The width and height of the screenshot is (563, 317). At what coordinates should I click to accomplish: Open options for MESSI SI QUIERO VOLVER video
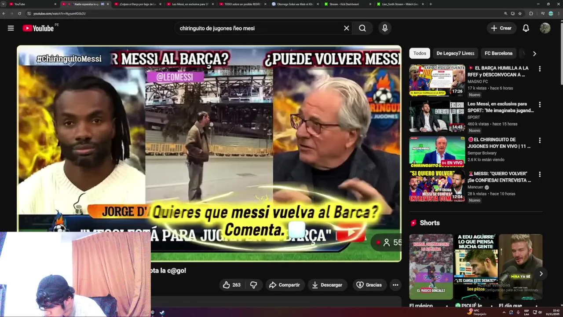540,174
